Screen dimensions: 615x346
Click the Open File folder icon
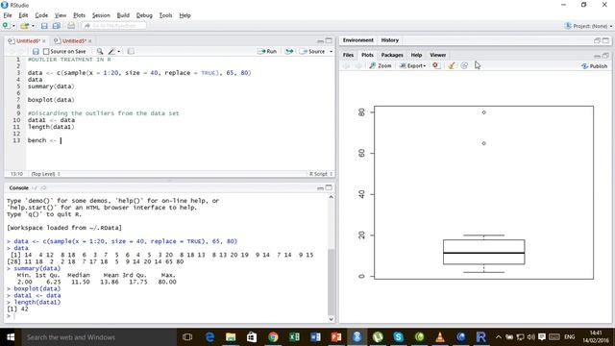[x=24, y=26]
